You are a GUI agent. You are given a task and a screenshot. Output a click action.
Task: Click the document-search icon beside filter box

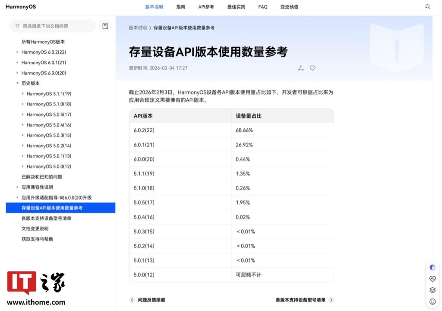coord(105,26)
